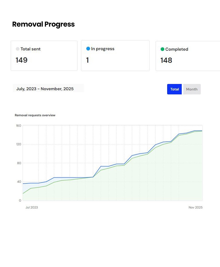Viewport: 220px width, 267px height.
Task: Click the Removal requests overview chart title
Action: point(35,115)
